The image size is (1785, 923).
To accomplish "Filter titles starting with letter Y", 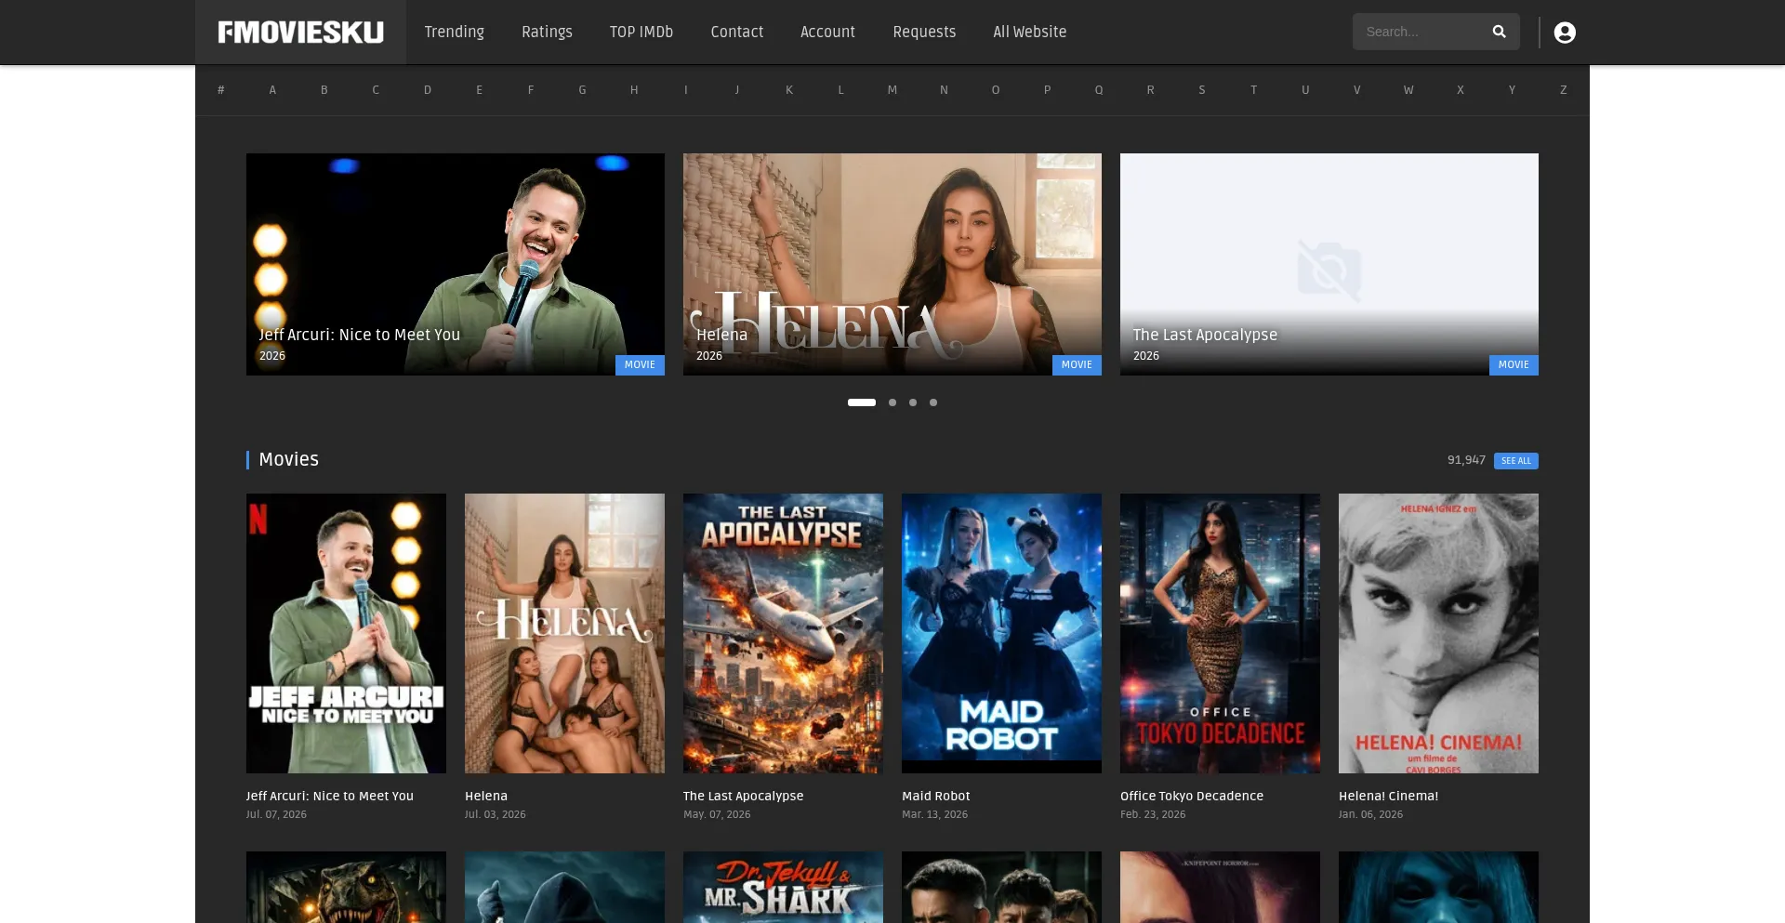I will pos(1513,90).
